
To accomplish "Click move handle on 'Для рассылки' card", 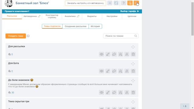I will 133,47.
